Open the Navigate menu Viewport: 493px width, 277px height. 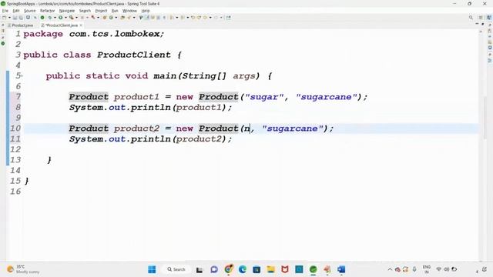(67, 11)
